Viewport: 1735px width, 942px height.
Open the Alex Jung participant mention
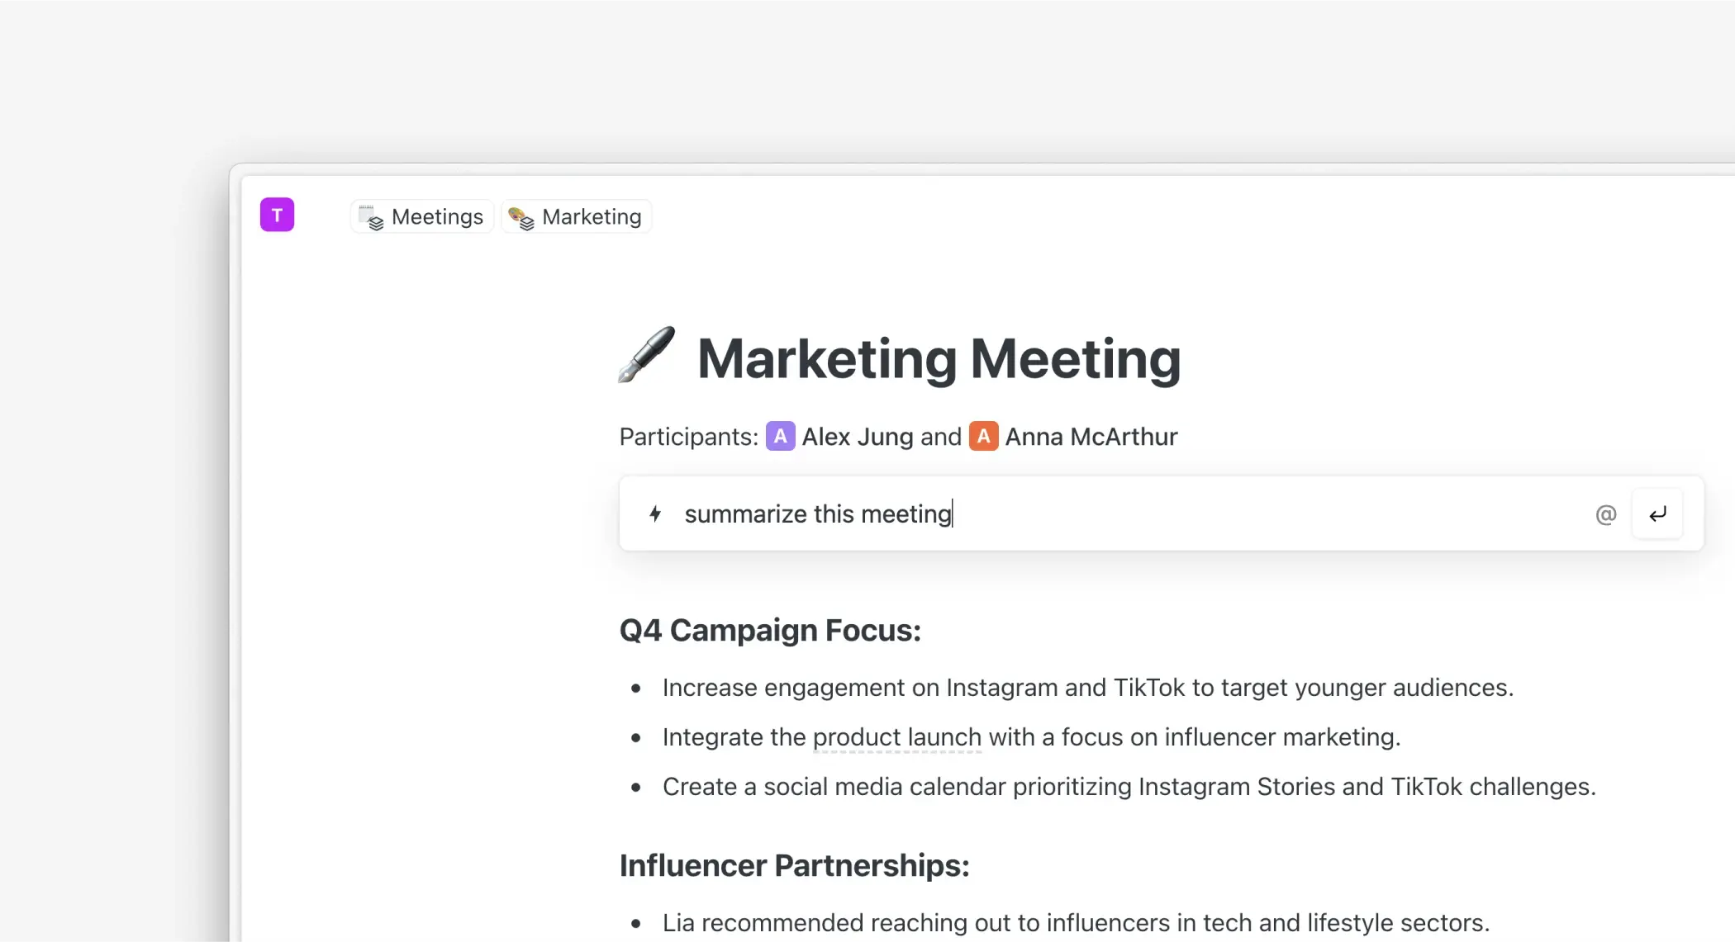858,437
